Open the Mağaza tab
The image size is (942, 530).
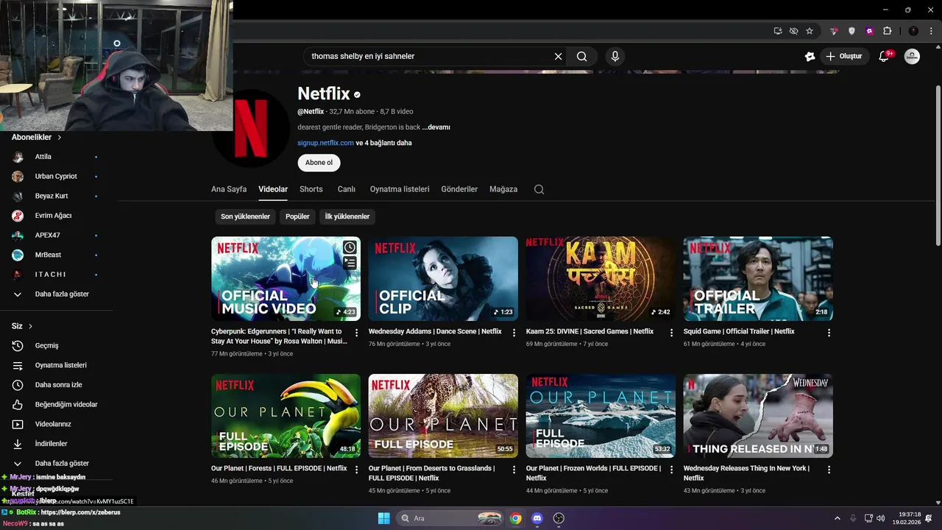[x=503, y=189]
